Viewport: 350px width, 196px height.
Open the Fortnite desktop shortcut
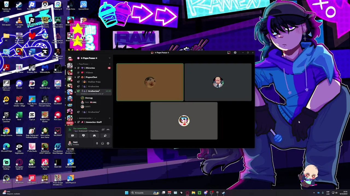pyautogui.click(x=19, y=132)
